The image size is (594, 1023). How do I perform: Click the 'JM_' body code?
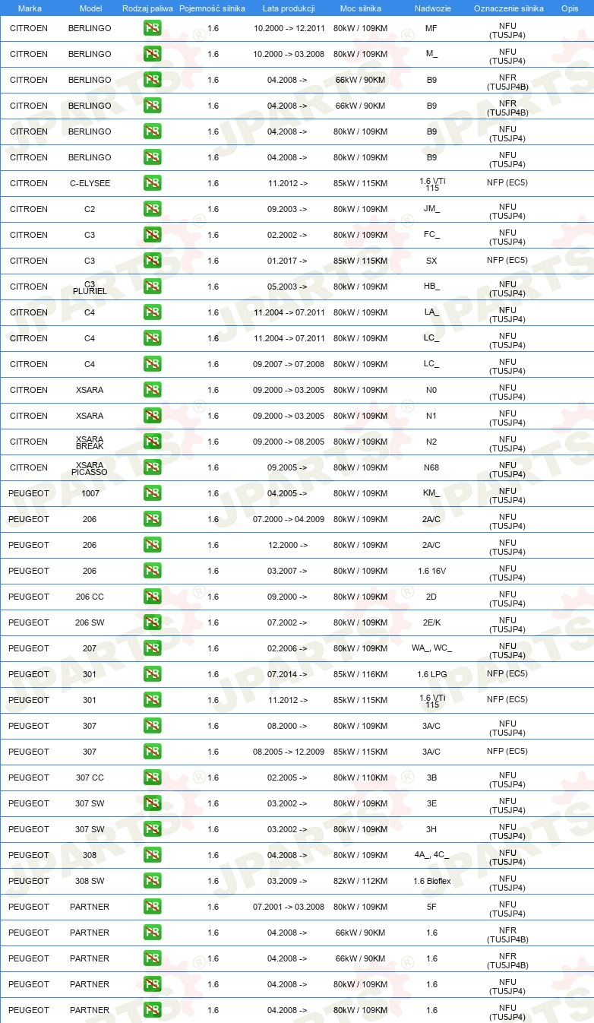tap(431, 209)
